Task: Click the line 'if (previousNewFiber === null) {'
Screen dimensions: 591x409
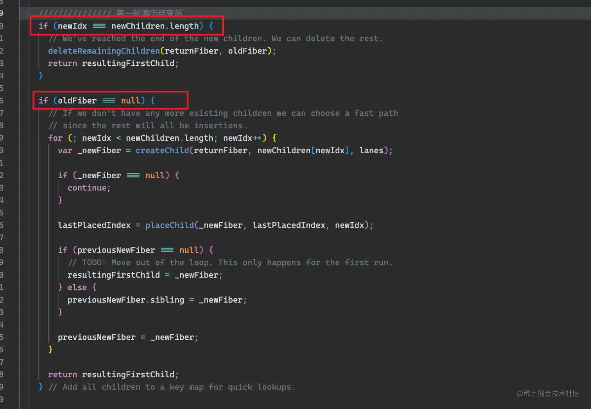Action: [136, 250]
